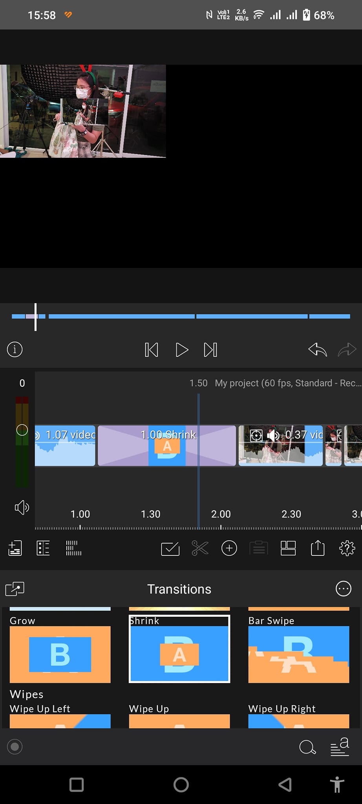Tap the circled plus add button

[229, 548]
